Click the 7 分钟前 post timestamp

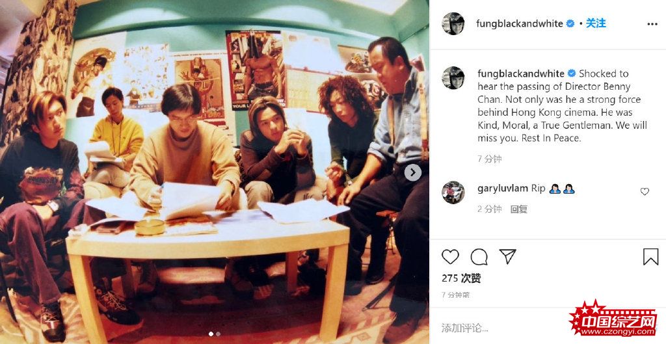(x=456, y=295)
